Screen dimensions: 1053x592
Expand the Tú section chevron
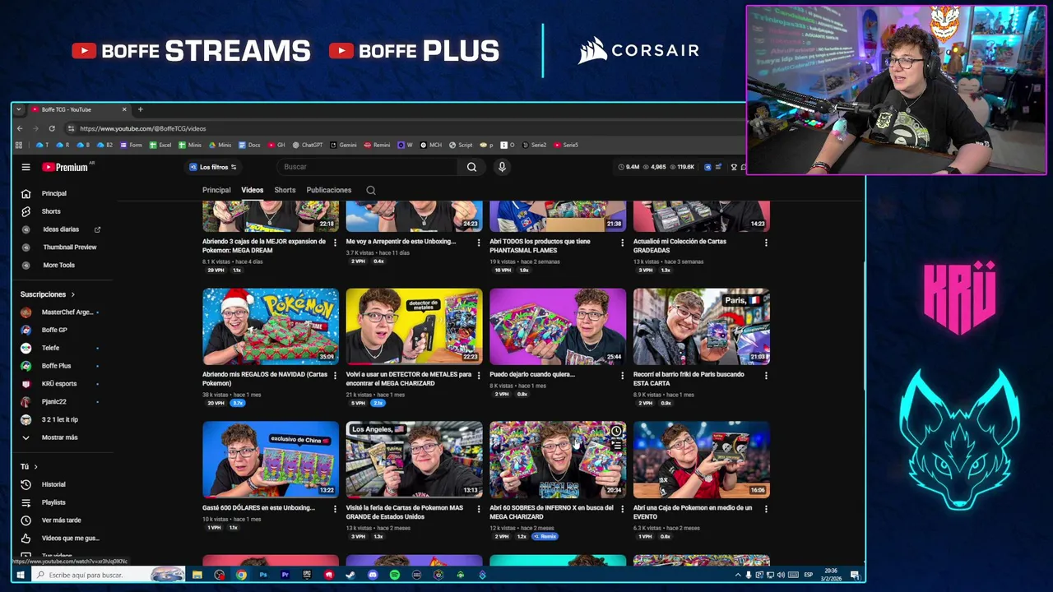click(35, 467)
